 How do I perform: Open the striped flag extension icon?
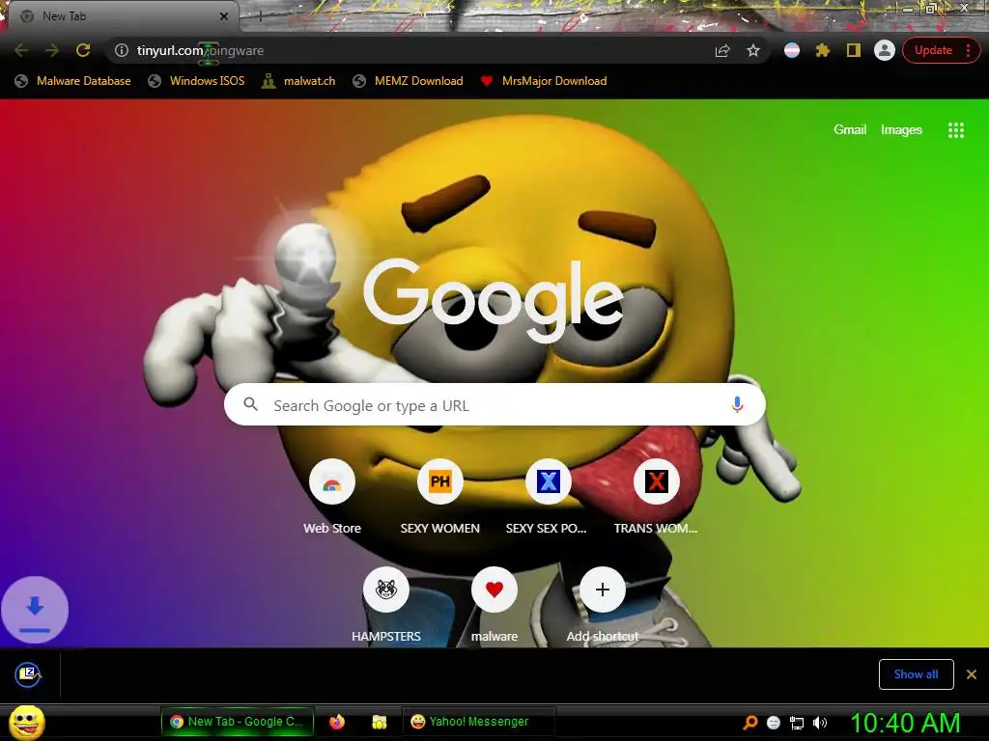tap(792, 50)
